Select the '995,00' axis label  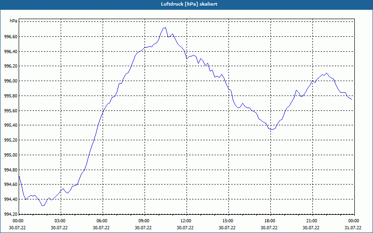pos(11,155)
